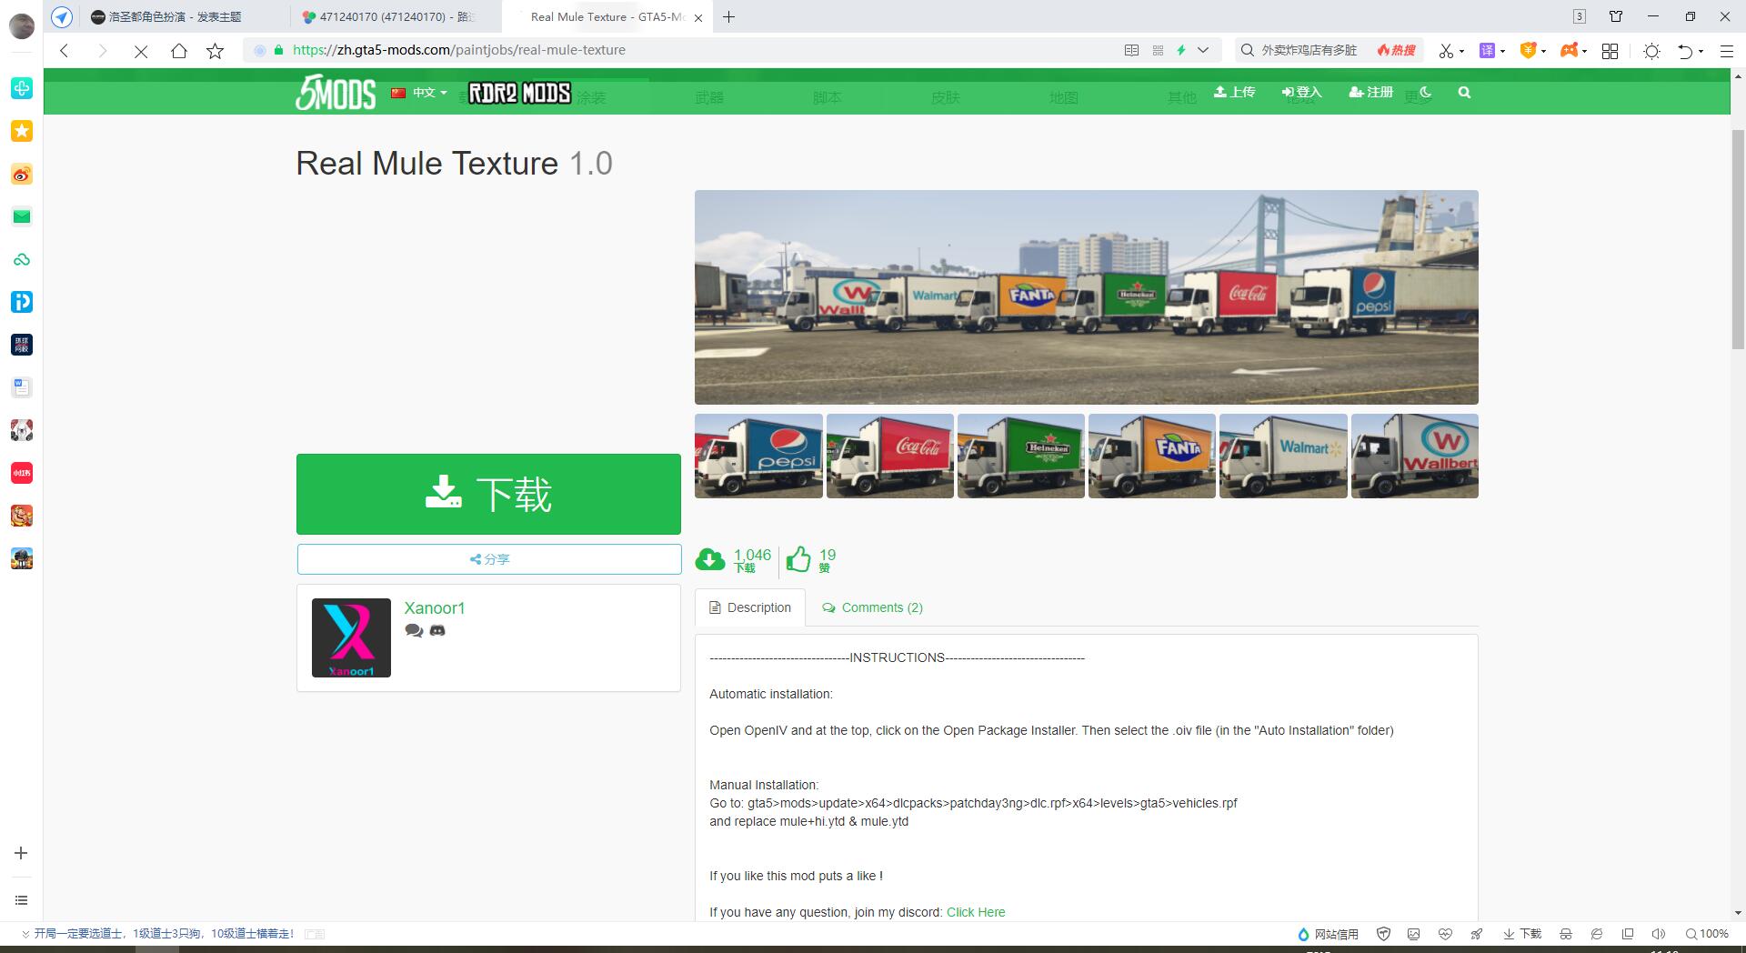The width and height of the screenshot is (1746, 953).
Task: Open the site search magnifier icon
Action: click(x=1464, y=92)
